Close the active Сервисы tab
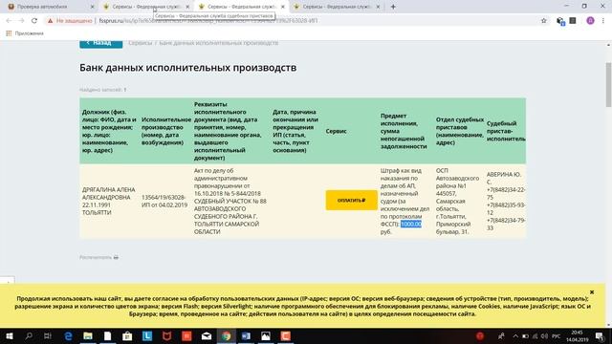 (x=283, y=7)
